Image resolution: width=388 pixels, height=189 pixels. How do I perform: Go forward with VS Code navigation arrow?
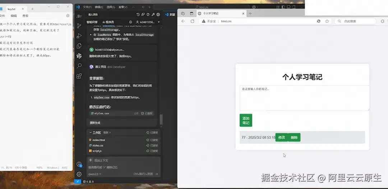click(149, 7)
